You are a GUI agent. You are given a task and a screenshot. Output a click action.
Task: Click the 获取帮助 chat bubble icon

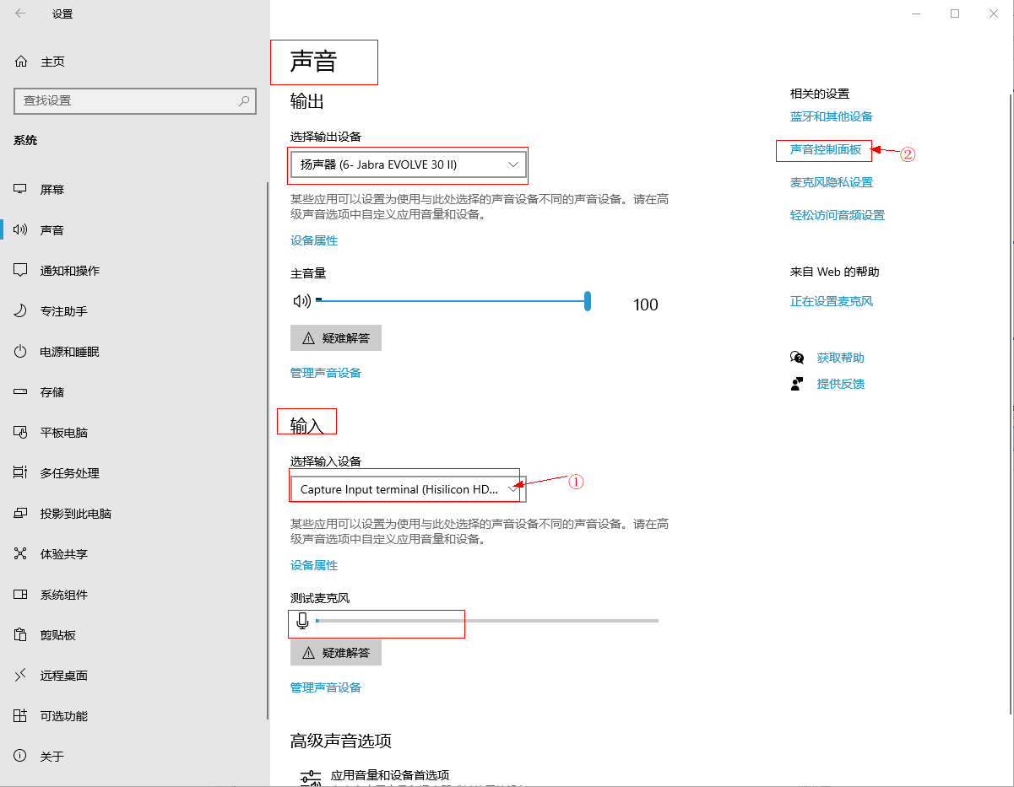(797, 358)
